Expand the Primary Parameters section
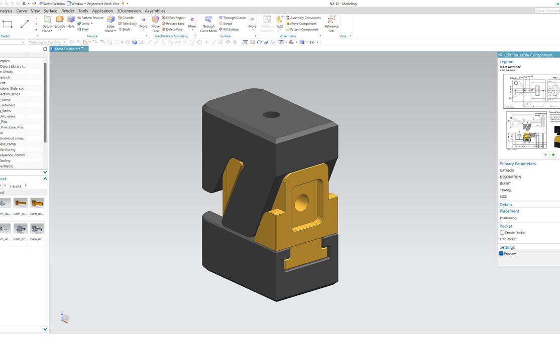This screenshot has height=338, width=560. [x=517, y=163]
